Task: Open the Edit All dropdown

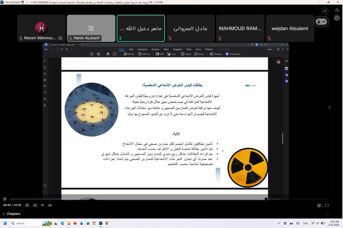Action: click(x=129, y=54)
